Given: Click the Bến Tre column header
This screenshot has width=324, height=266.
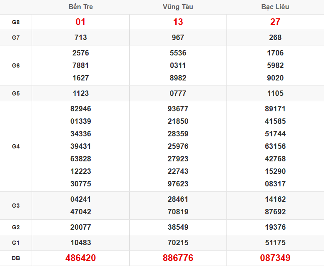Looking at the screenshot, I should (80, 7).
